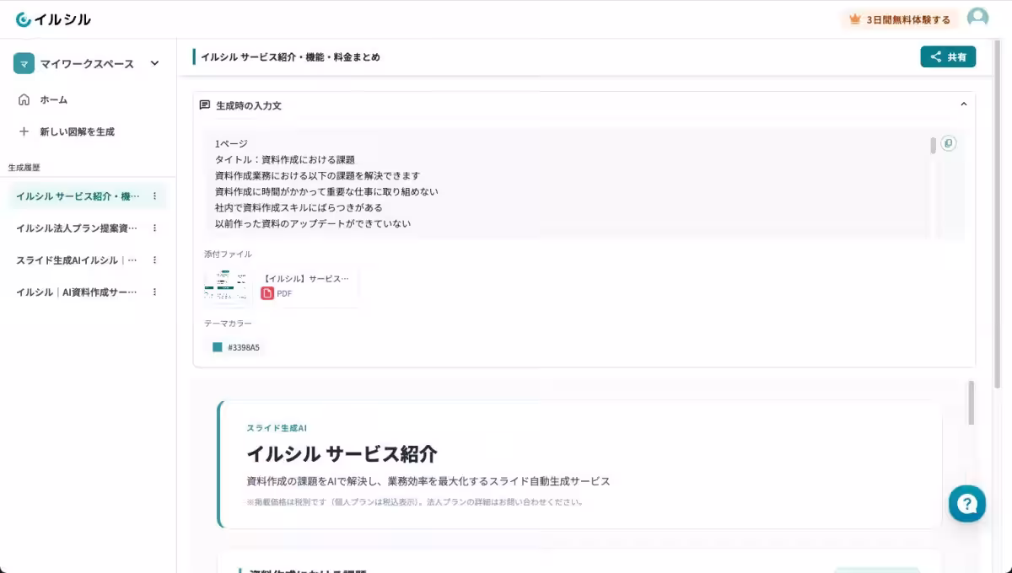Open more options for イルシル｜AI資料作成 history item
Image resolution: width=1012 pixels, height=573 pixels.
point(154,292)
